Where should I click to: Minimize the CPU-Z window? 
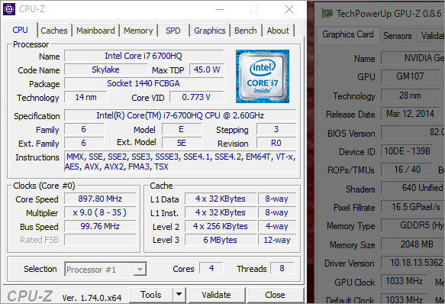(220, 9)
